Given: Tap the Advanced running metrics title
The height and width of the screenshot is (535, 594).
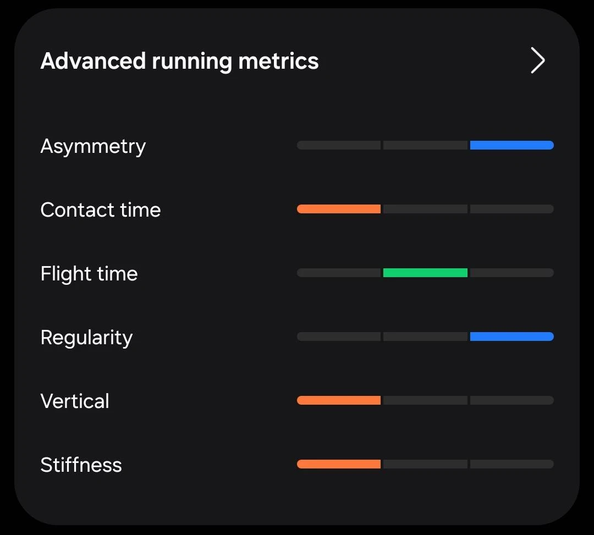Looking at the screenshot, I should click(179, 61).
